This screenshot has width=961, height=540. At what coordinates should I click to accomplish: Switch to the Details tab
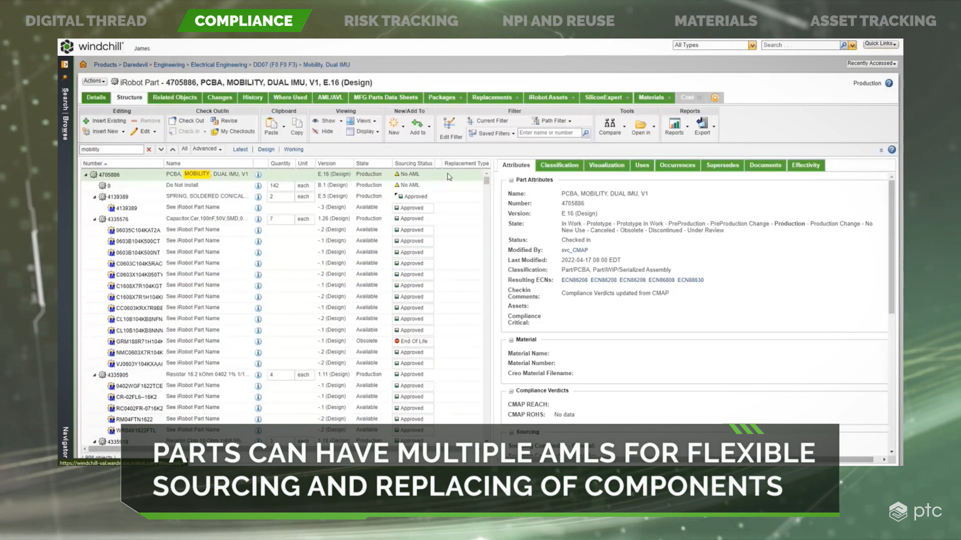pyautogui.click(x=96, y=97)
